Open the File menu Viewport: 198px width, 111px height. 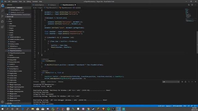click(x=5, y=2)
